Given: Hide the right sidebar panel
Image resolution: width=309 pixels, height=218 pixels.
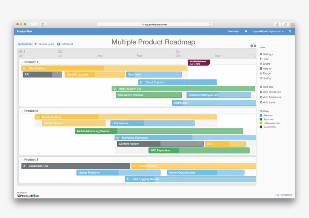Looking at the screenshot, I should pyautogui.click(x=263, y=47).
